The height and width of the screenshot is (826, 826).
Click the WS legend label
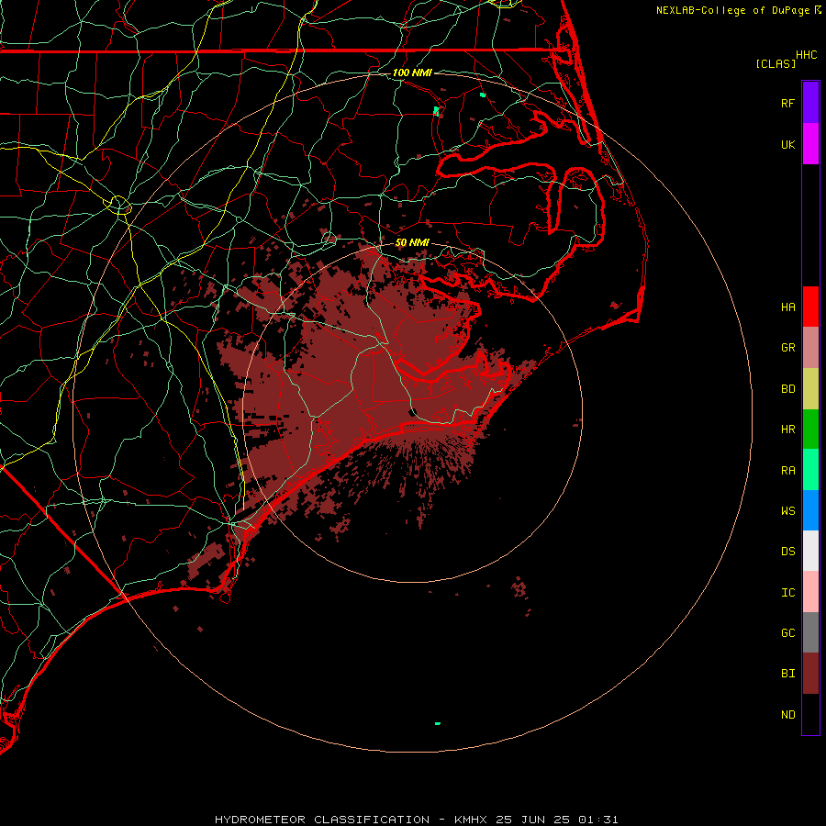click(787, 510)
